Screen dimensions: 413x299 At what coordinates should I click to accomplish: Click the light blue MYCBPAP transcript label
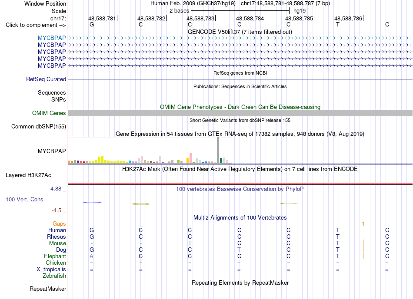(x=52, y=38)
